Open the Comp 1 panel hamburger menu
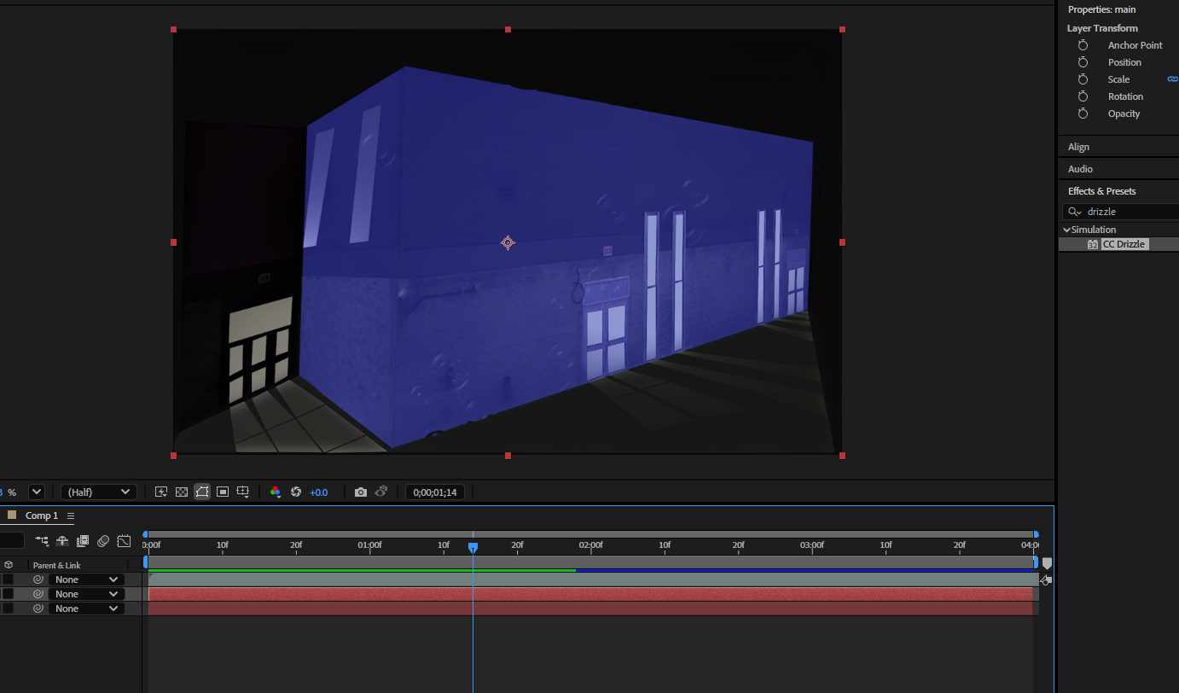 pyautogui.click(x=70, y=516)
